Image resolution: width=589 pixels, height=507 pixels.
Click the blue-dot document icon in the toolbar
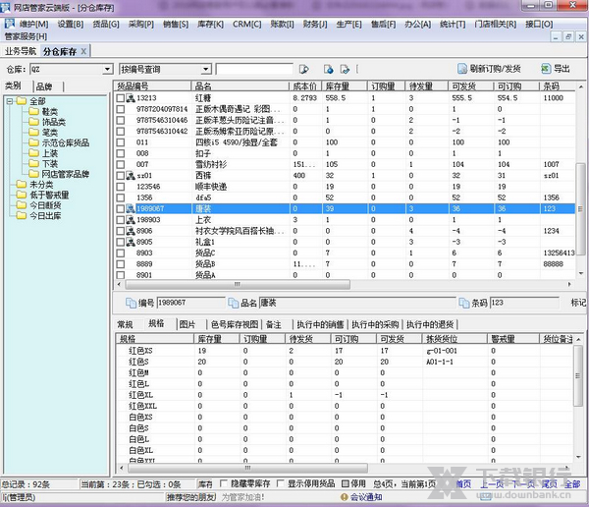(328, 69)
